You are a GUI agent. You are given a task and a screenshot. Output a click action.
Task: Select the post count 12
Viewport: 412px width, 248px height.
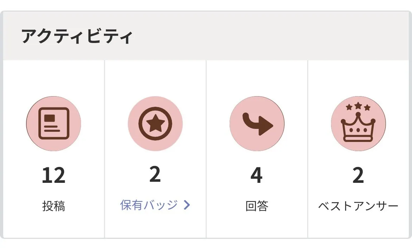53,175
